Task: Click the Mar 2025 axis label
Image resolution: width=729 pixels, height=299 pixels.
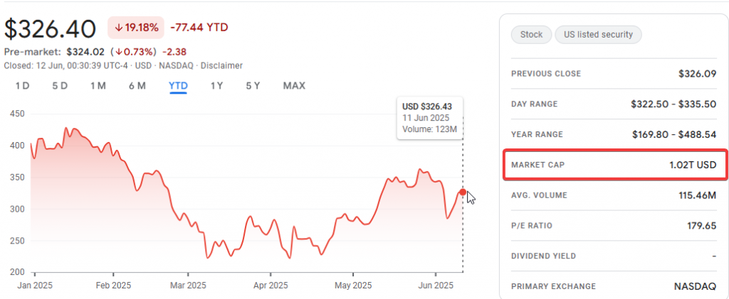Action: pyautogui.click(x=188, y=285)
